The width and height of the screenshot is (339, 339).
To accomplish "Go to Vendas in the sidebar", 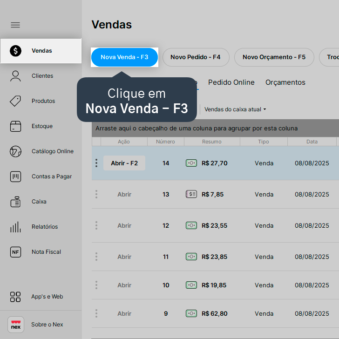I will click(x=41, y=51).
